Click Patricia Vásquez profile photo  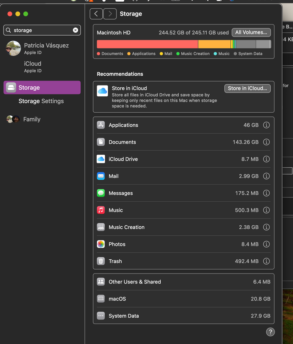(x=13, y=48)
